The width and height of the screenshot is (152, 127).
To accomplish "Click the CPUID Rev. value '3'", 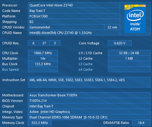I will 55,43.
